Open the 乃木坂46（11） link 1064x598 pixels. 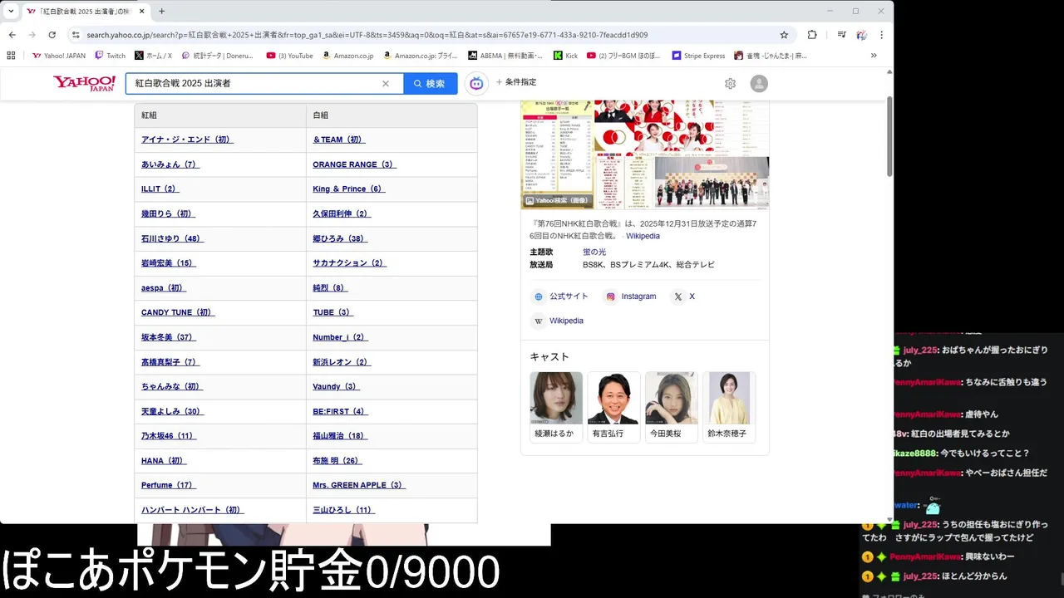pyautogui.click(x=169, y=436)
